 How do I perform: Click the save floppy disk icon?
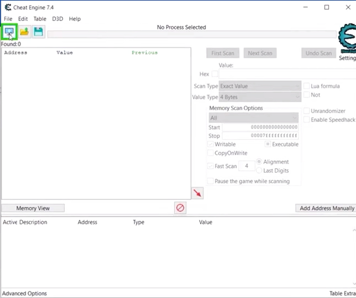pos(38,32)
